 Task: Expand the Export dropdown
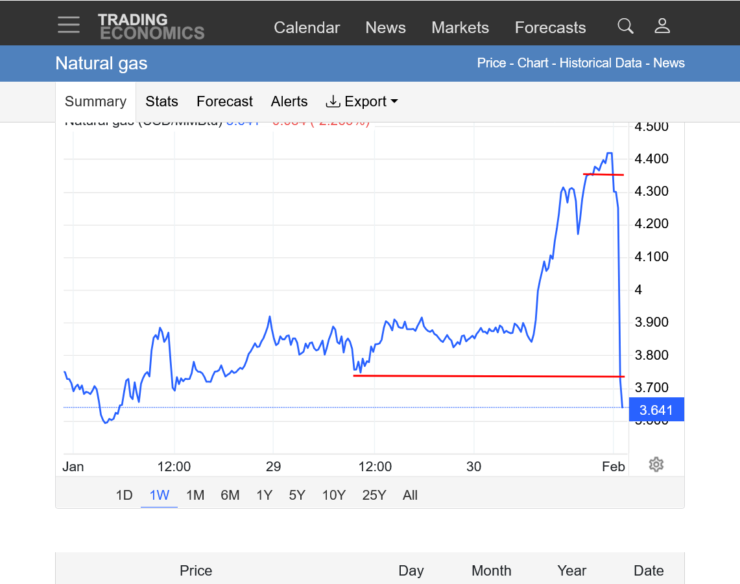pyautogui.click(x=361, y=102)
